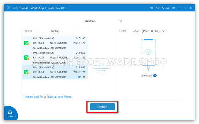Expand the Restore mode dropdown arrow
Screen dimensions: 199x124
click(x=121, y=21)
